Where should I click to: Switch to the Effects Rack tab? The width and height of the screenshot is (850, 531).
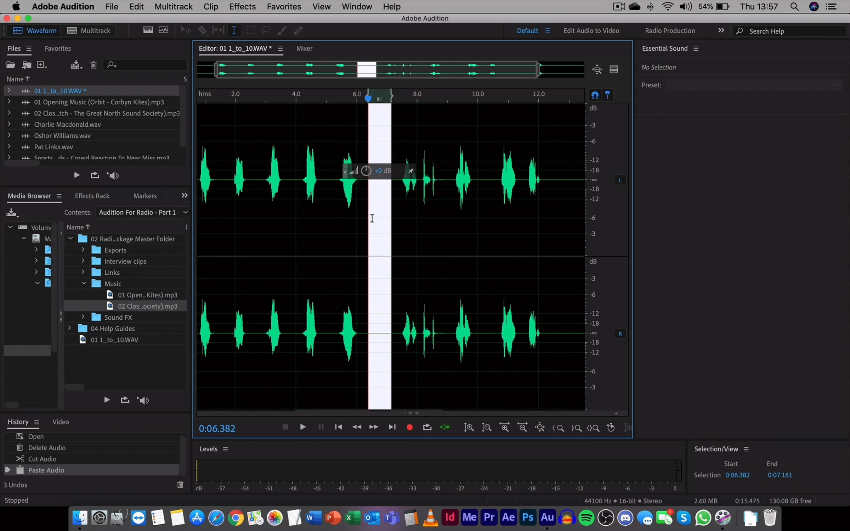[92, 196]
